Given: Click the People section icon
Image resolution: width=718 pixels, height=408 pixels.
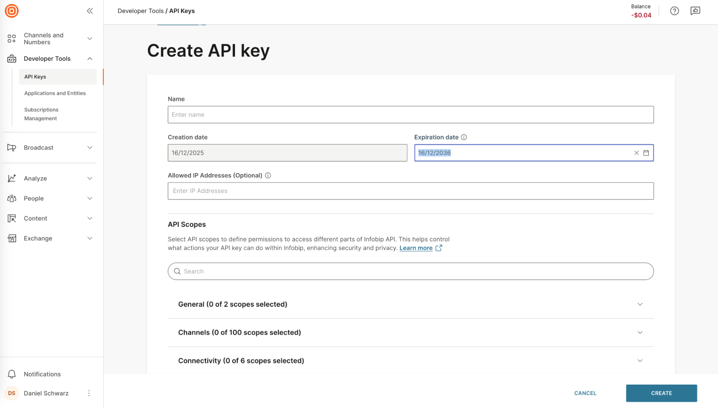Looking at the screenshot, I should tap(12, 198).
